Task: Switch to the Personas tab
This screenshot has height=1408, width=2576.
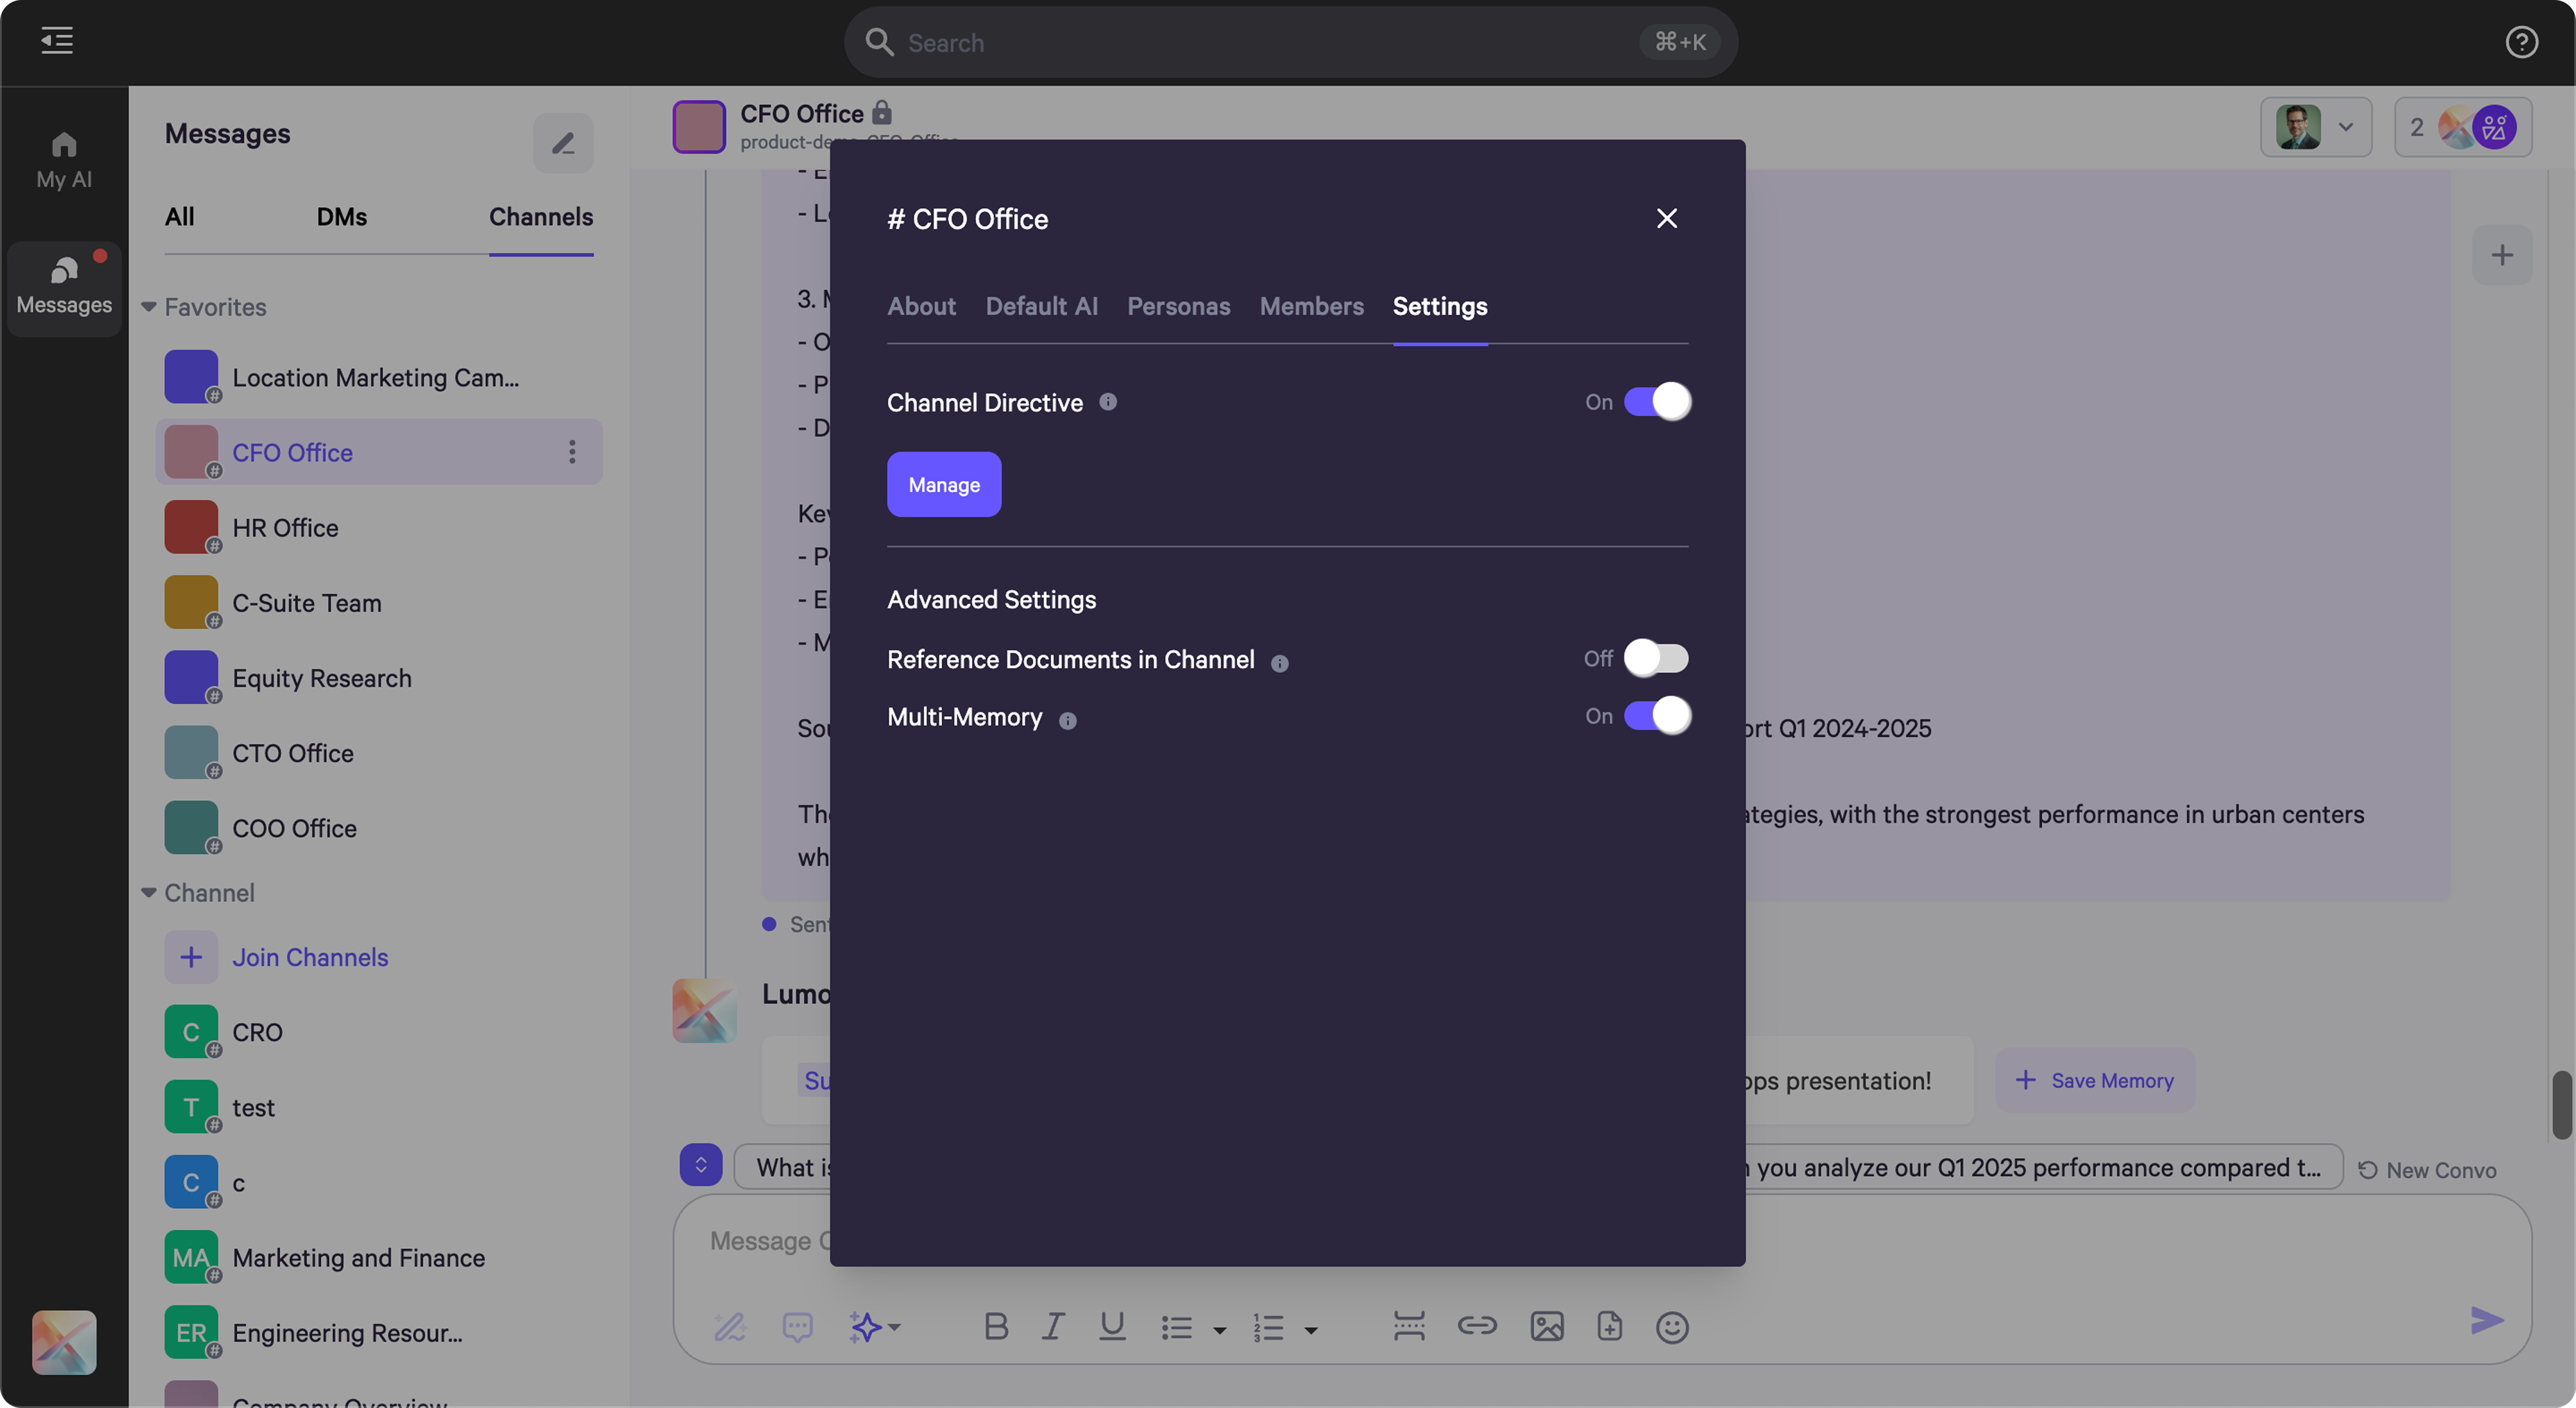Action: coord(1178,306)
